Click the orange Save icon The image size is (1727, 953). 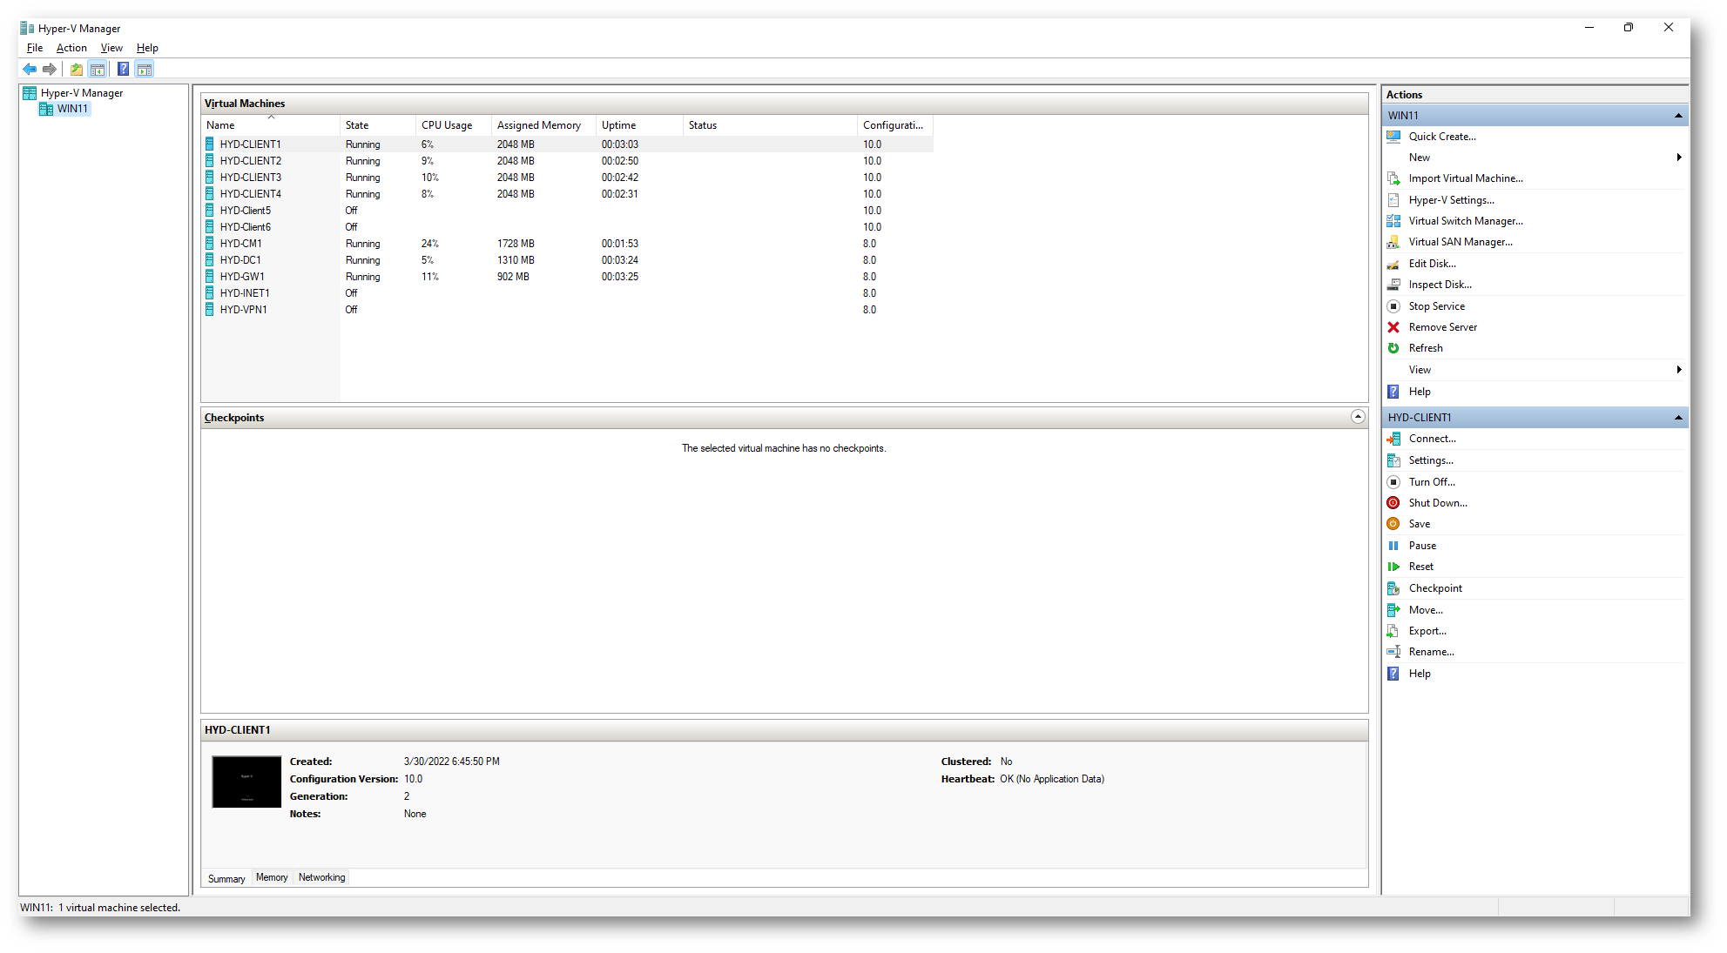tap(1393, 524)
